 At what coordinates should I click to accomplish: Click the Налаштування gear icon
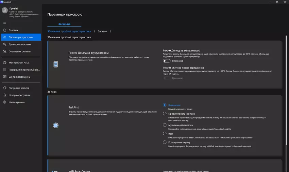[5, 102]
